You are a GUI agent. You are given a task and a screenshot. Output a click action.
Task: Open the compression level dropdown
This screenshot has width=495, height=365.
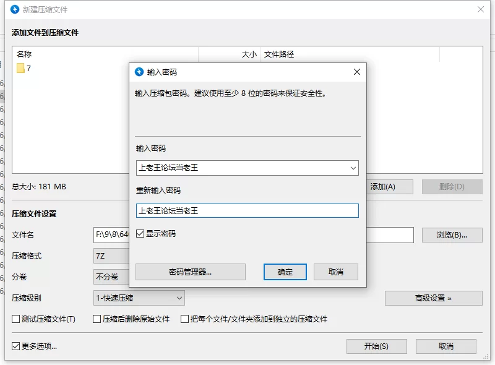139,298
